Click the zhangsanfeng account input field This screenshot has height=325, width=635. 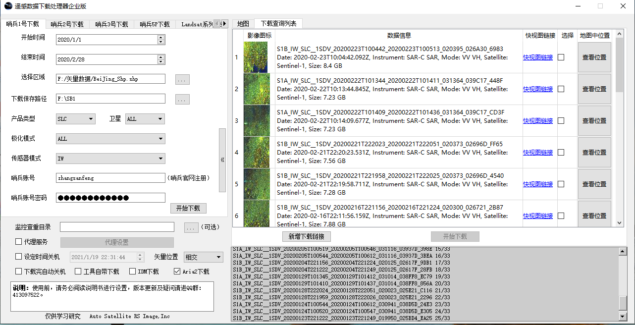pos(110,178)
